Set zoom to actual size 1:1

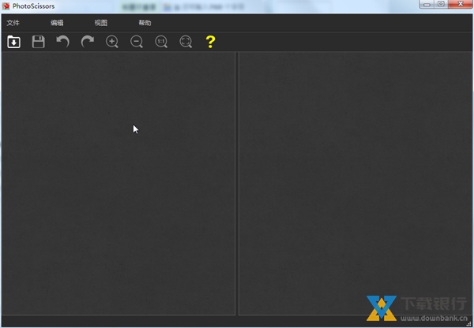(161, 42)
